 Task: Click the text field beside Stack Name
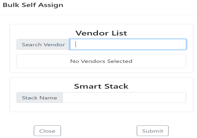click(124, 98)
